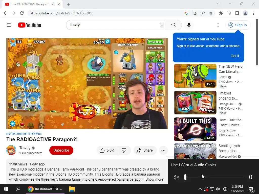
Task: Start voice search with microphone icon
Action: [x=189, y=25]
